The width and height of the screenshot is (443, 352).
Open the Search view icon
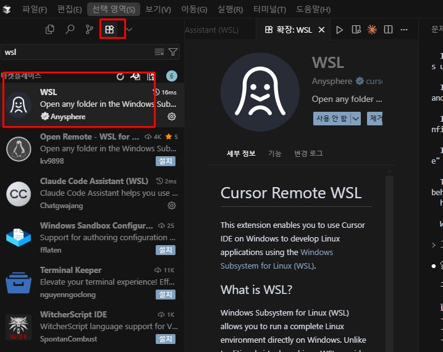pos(69,30)
